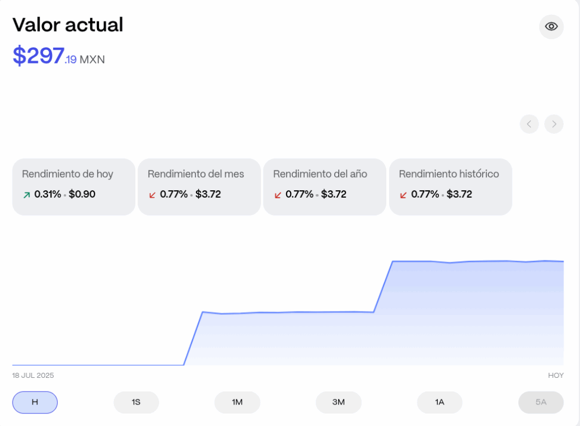
Task: Select the 5A time range
Action: (x=541, y=402)
